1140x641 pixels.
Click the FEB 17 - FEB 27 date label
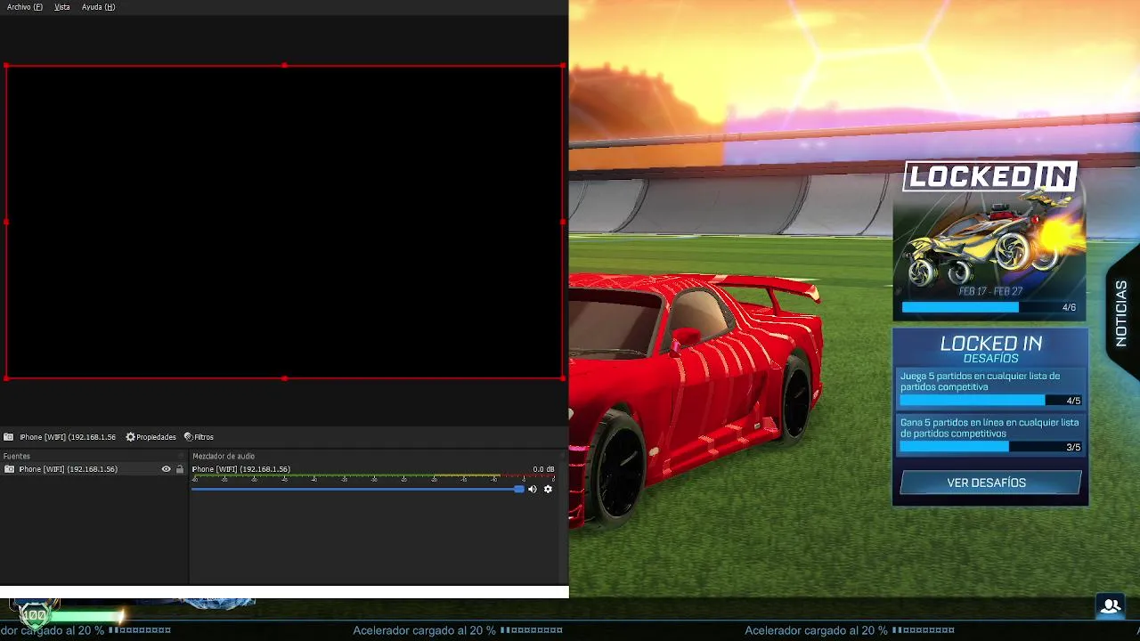pyautogui.click(x=990, y=291)
